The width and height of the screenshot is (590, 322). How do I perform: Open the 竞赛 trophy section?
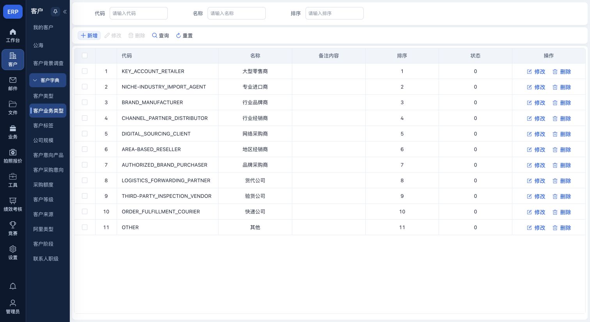(13, 229)
